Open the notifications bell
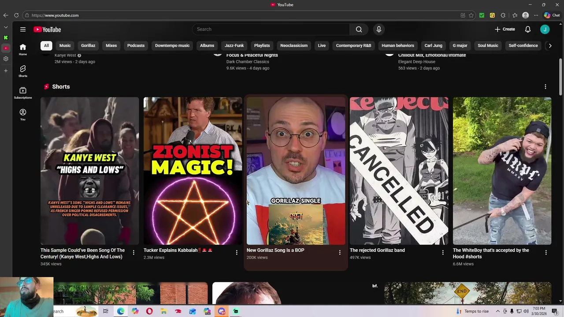The height and width of the screenshot is (317, 564). pyautogui.click(x=527, y=29)
